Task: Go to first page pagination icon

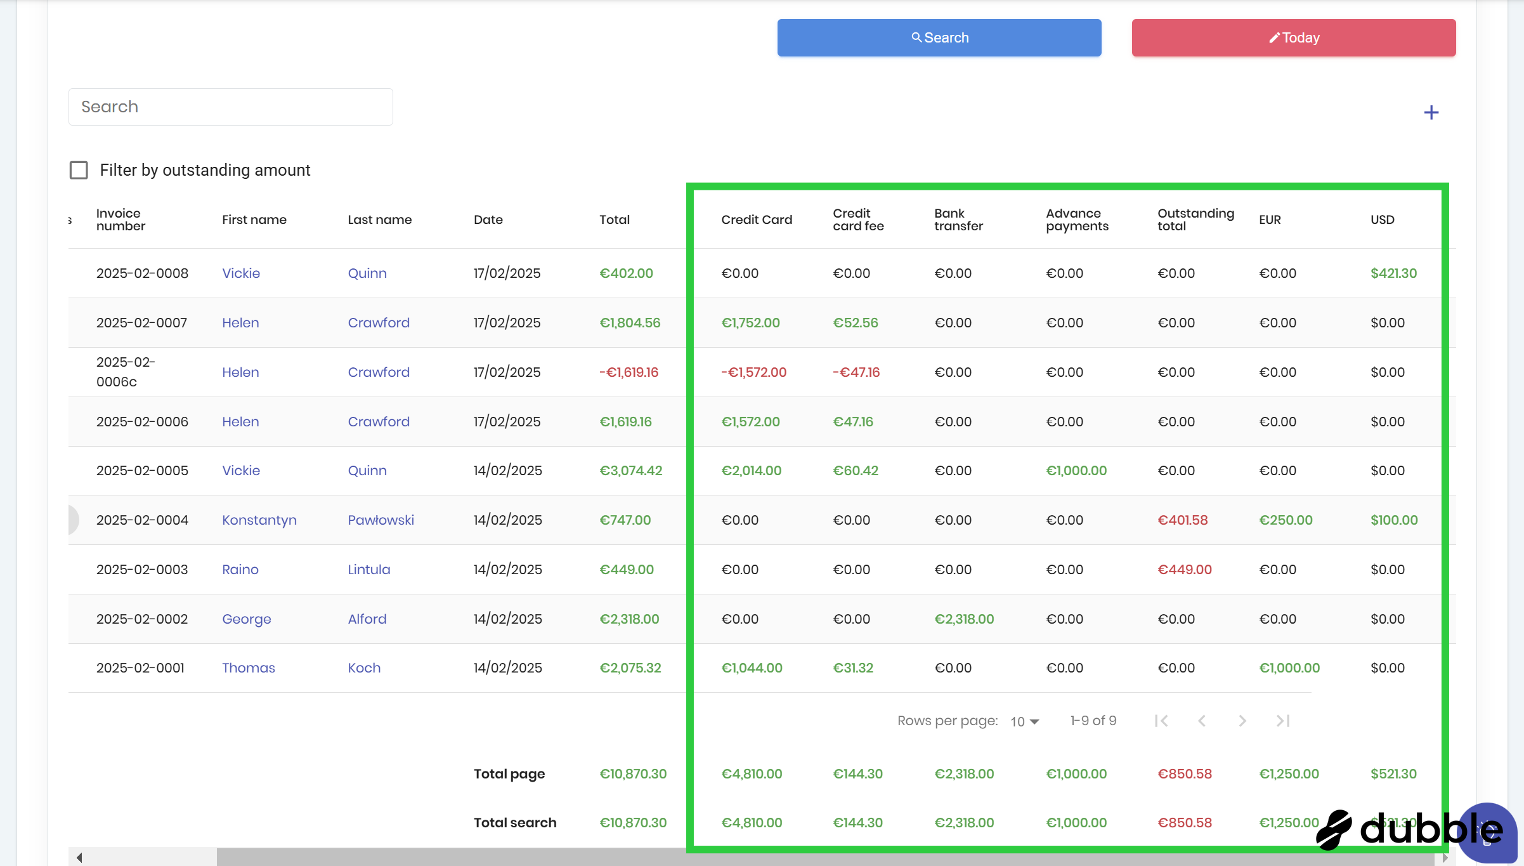Action: (x=1161, y=721)
